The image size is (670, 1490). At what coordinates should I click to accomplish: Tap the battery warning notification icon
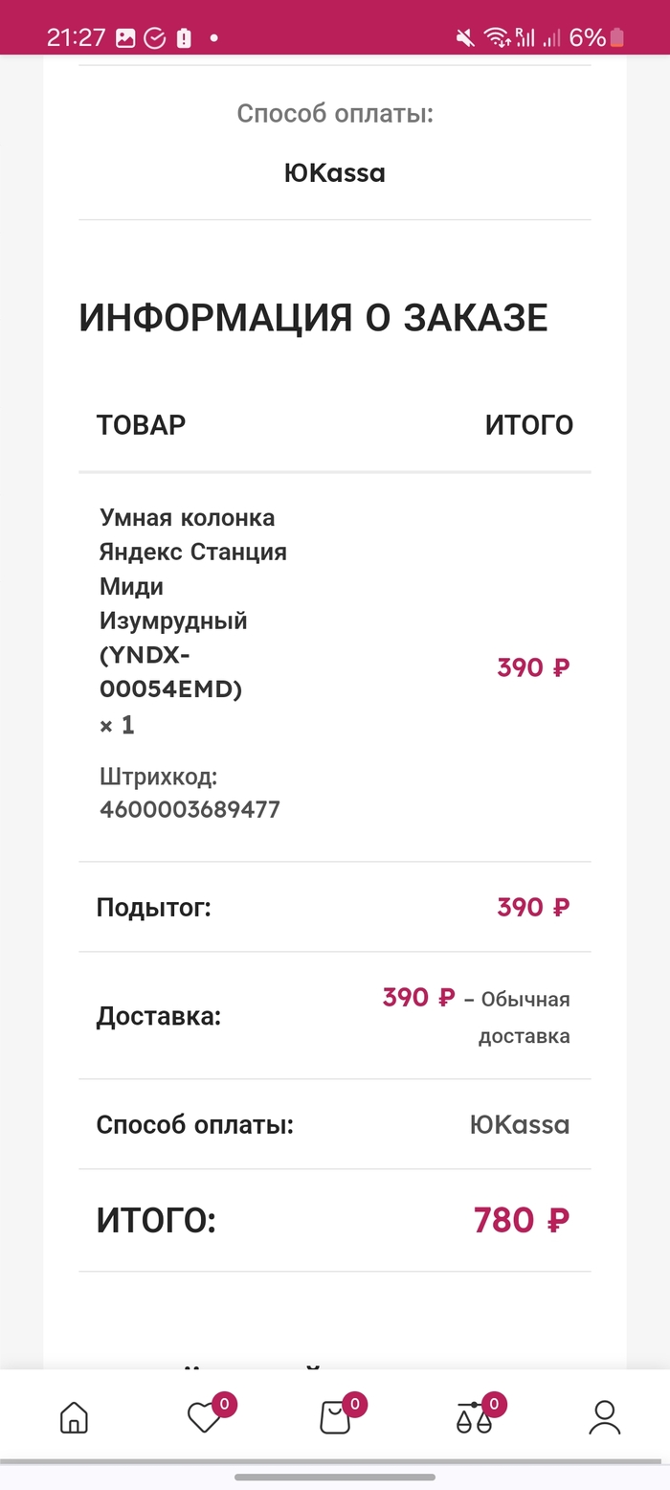[184, 38]
